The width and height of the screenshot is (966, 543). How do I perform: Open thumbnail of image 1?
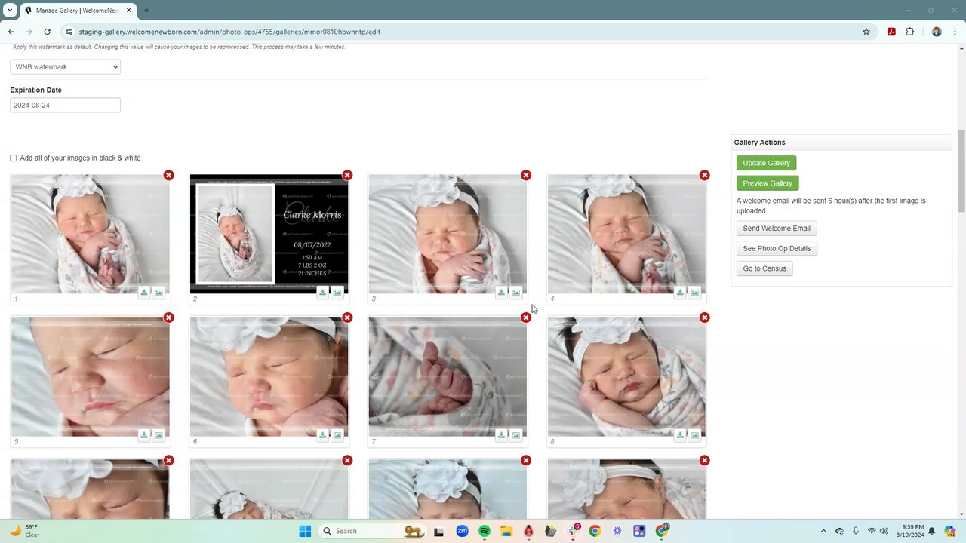(91, 235)
